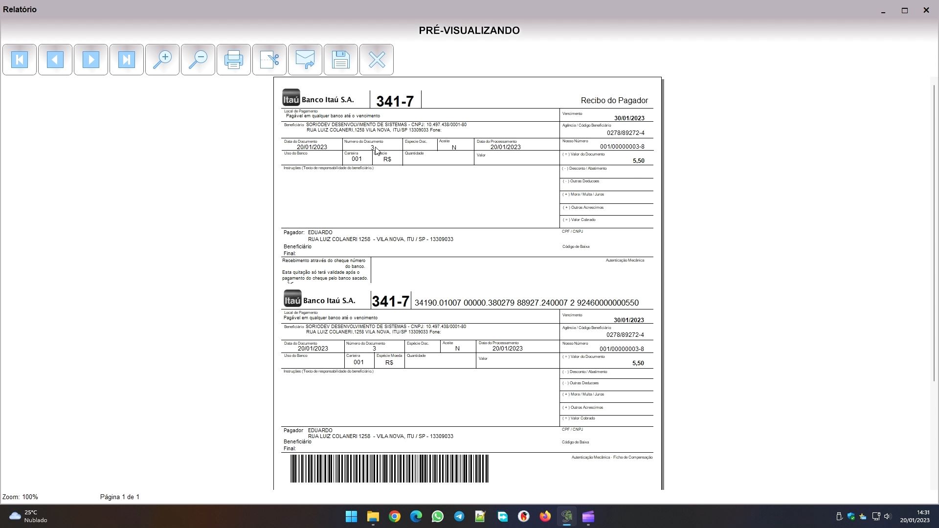Zoom out with the magnifier minus icon

198,60
